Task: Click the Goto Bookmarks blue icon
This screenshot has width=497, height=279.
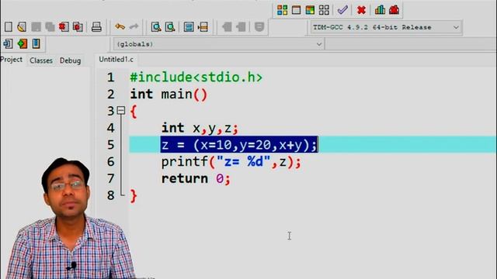Action: [x=36, y=43]
